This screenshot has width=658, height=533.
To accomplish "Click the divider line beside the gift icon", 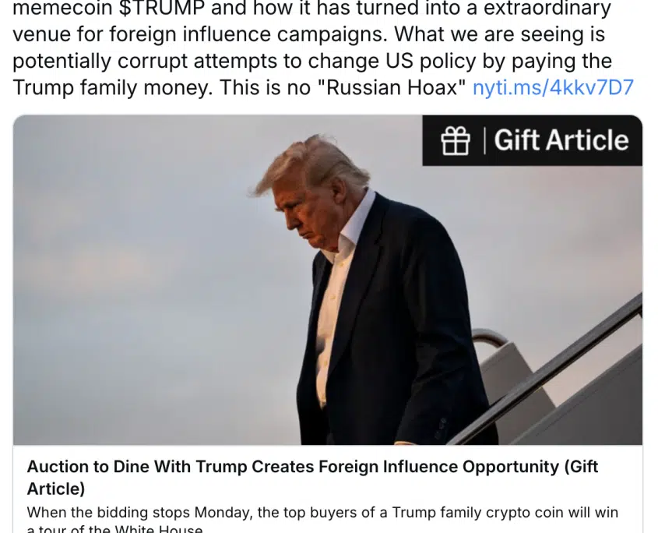I will tap(484, 140).
